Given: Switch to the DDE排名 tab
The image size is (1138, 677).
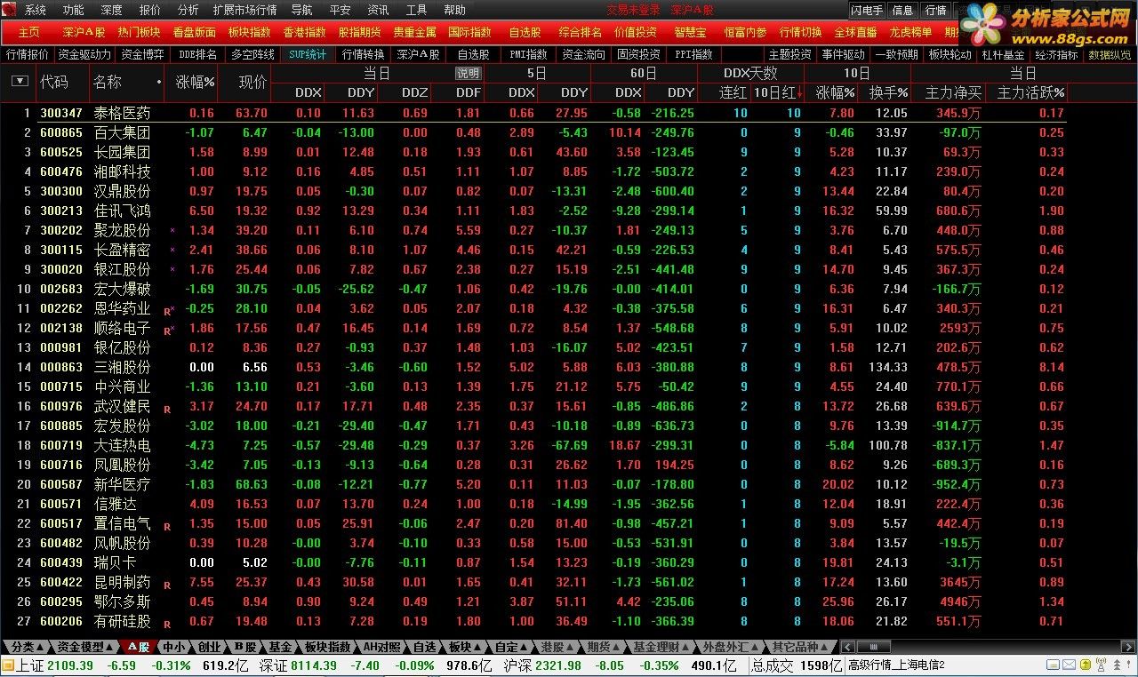Looking at the screenshot, I should (x=198, y=54).
